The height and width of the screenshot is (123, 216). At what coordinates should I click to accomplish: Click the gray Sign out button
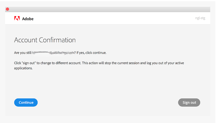click(x=189, y=102)
